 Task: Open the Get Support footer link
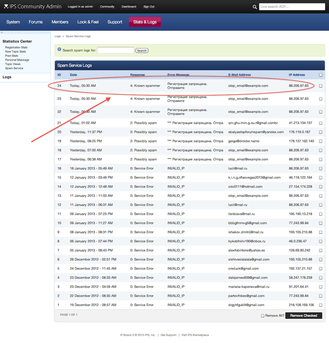pos(168,335)
